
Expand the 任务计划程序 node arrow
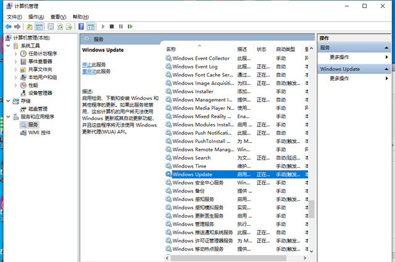pos(15,54)
